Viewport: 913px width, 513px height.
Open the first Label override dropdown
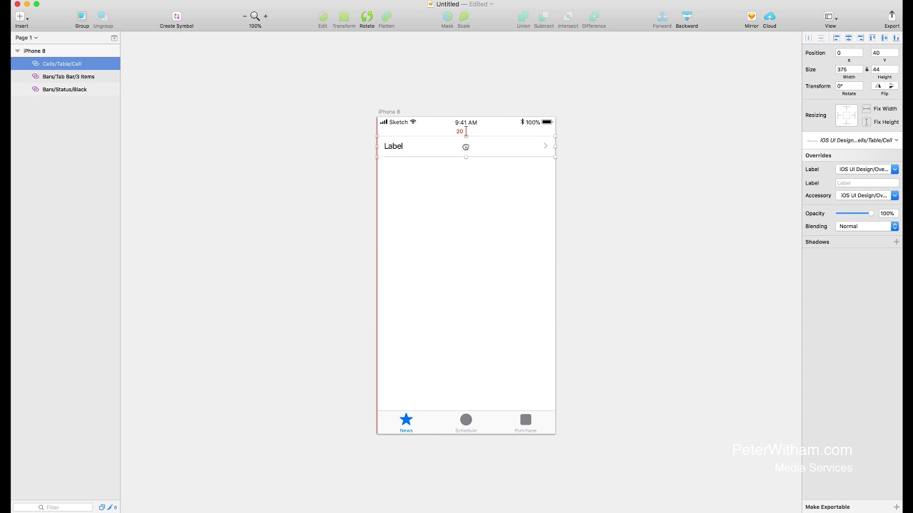pos(867,169)
